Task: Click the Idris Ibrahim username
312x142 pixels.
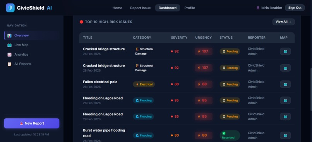Action: [x=272, y=8]
